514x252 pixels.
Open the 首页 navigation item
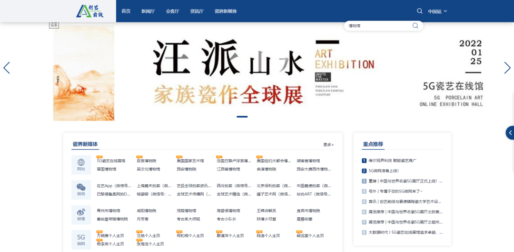(126, 11)
